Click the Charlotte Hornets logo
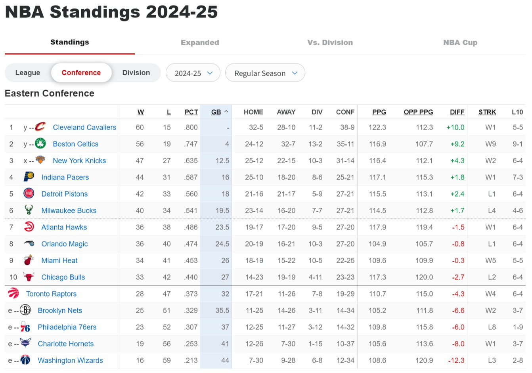 [x=25, y=343]
